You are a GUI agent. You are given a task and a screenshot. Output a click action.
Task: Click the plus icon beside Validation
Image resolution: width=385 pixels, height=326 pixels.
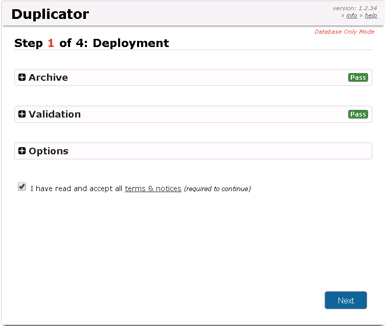click(x=22, y=114)
